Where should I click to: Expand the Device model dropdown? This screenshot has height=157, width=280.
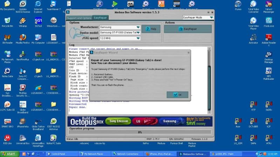pyautogui.click(x=138, y=33)
